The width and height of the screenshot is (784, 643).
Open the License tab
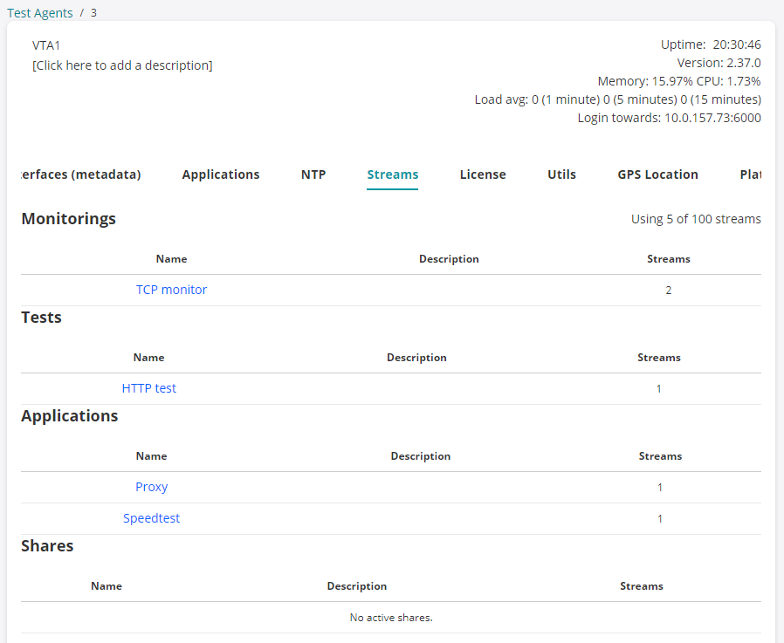(x=483, y=174)
